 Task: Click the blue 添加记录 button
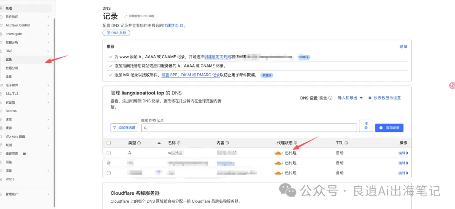(x=389, y=128)
